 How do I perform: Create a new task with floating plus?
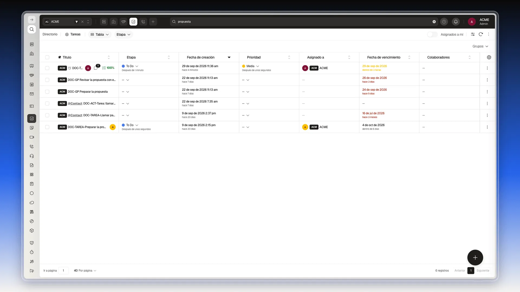(x=475, y=258)
